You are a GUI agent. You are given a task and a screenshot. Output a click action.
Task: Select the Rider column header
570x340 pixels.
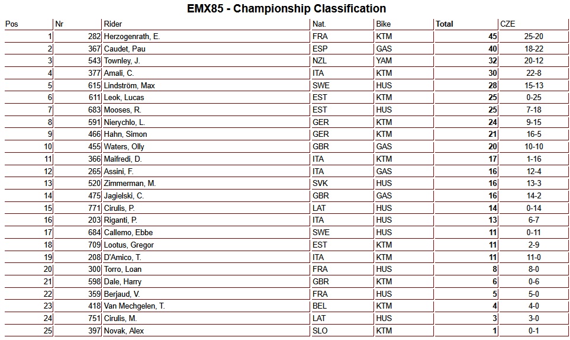point(112,24)
